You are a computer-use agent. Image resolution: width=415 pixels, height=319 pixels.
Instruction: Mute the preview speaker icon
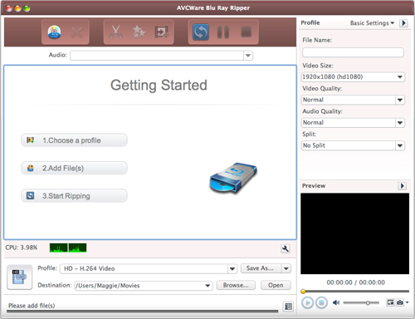point(336,302)
